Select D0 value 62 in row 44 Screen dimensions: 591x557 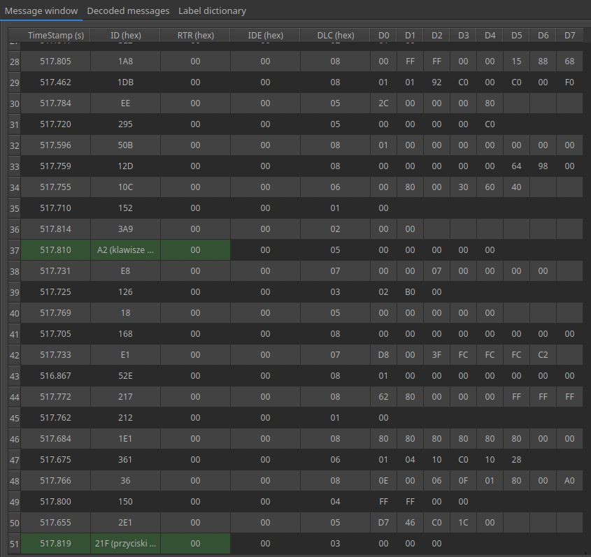(x=383, y=396)
